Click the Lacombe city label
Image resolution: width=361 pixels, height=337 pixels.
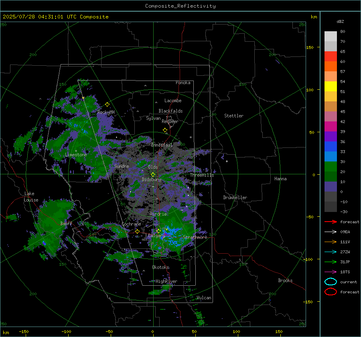click(x=173, y=101)
